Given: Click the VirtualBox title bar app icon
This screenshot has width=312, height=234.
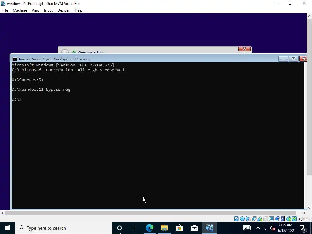Looking at the screenshot, I should pyautogui.click(x=3, y=3).
